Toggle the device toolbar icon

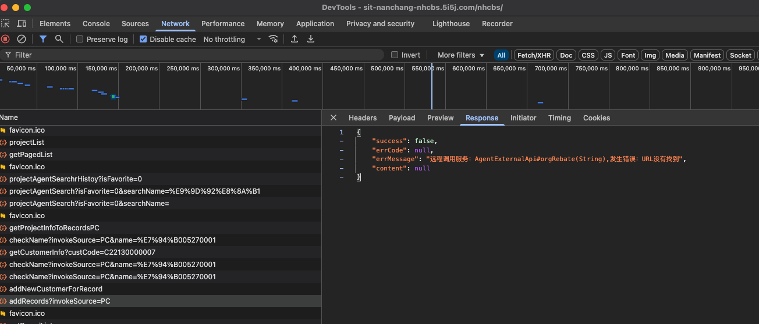22,24
